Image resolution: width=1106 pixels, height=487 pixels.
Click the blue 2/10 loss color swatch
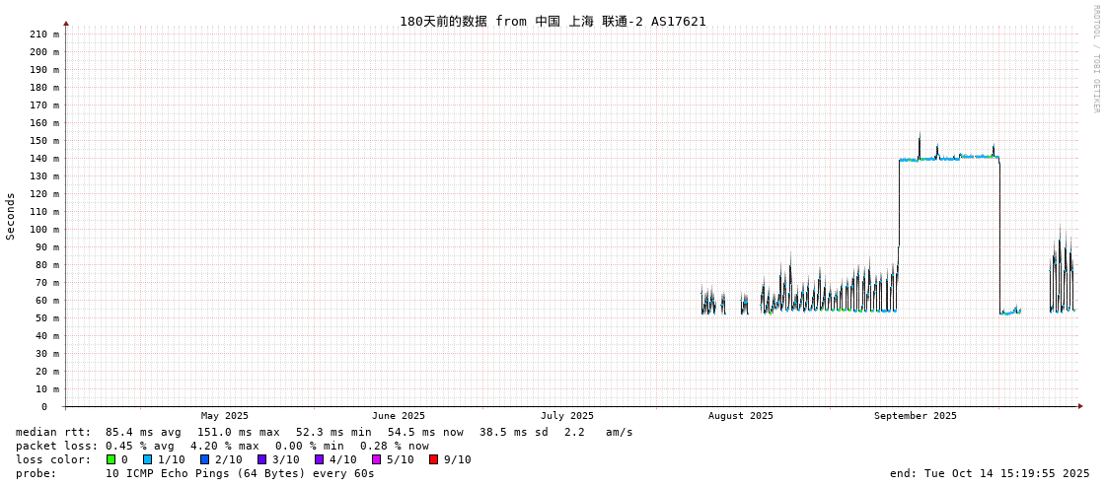pyautogui.click(x=204, y=459)
